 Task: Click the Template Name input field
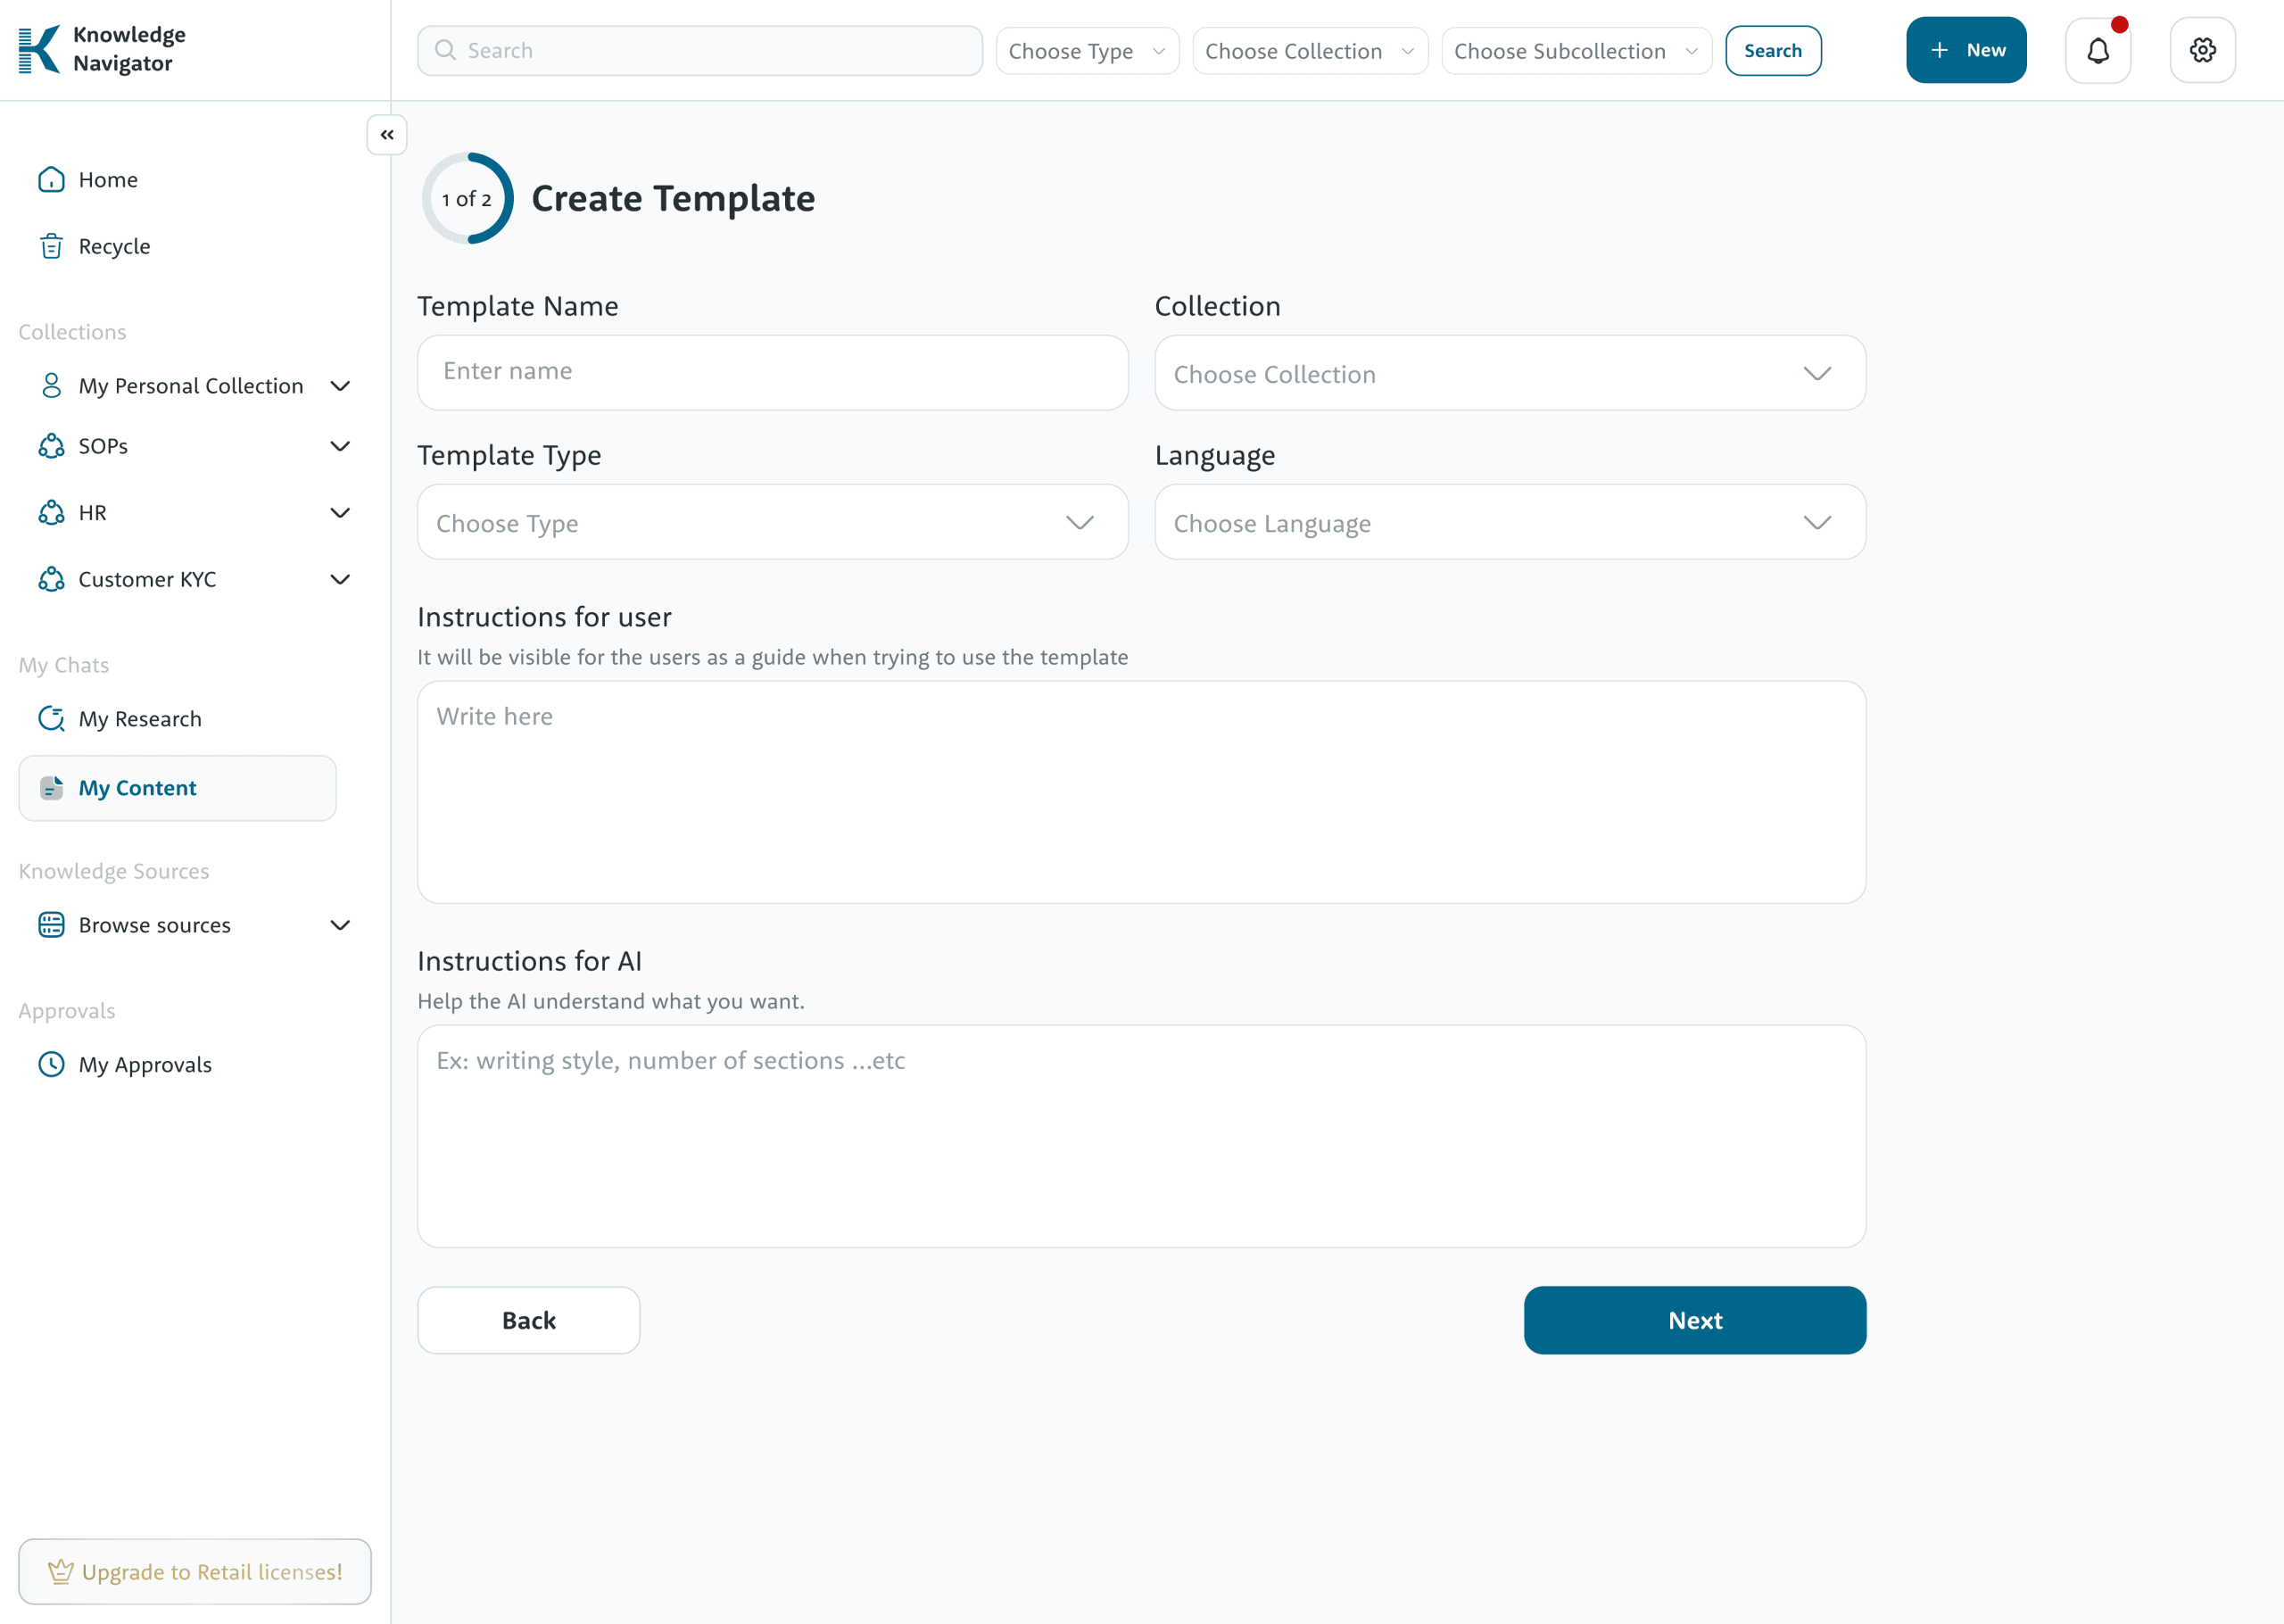click(772, 372)
